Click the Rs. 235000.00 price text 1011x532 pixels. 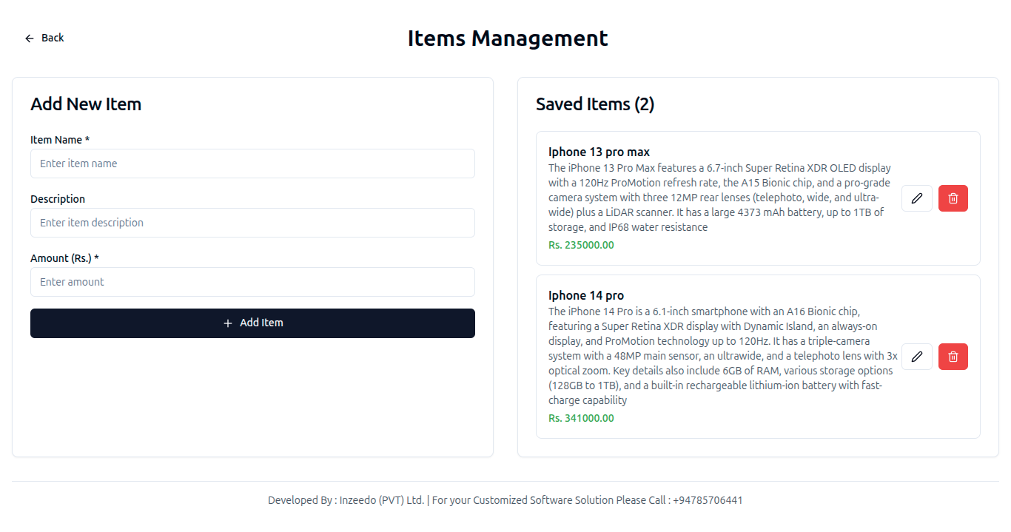pos(581,245)
